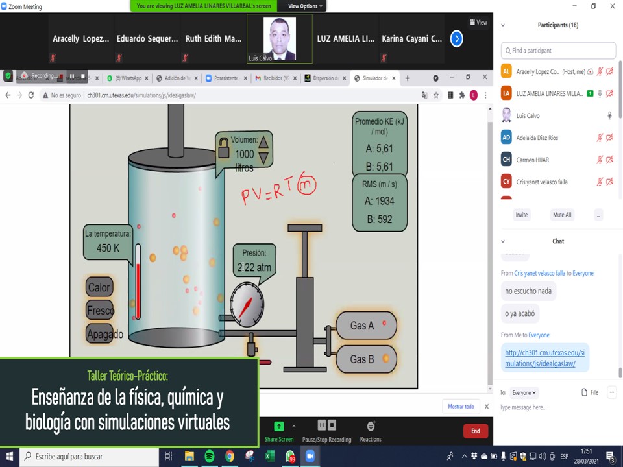Click the volume increase up arrow
This screenshot has width=623, height=467.
coord(263,141)
